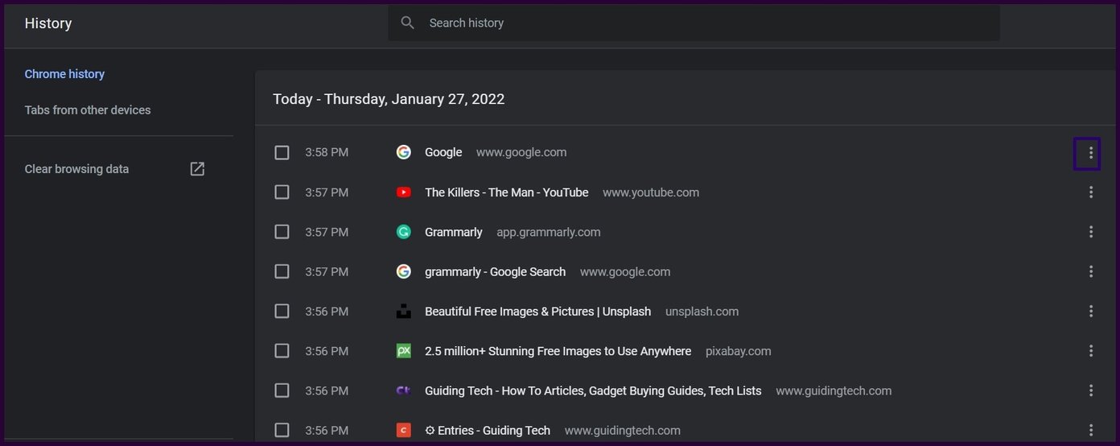
Task: Open the grammarly - Google Search history link
Action: tap(495, 272)
